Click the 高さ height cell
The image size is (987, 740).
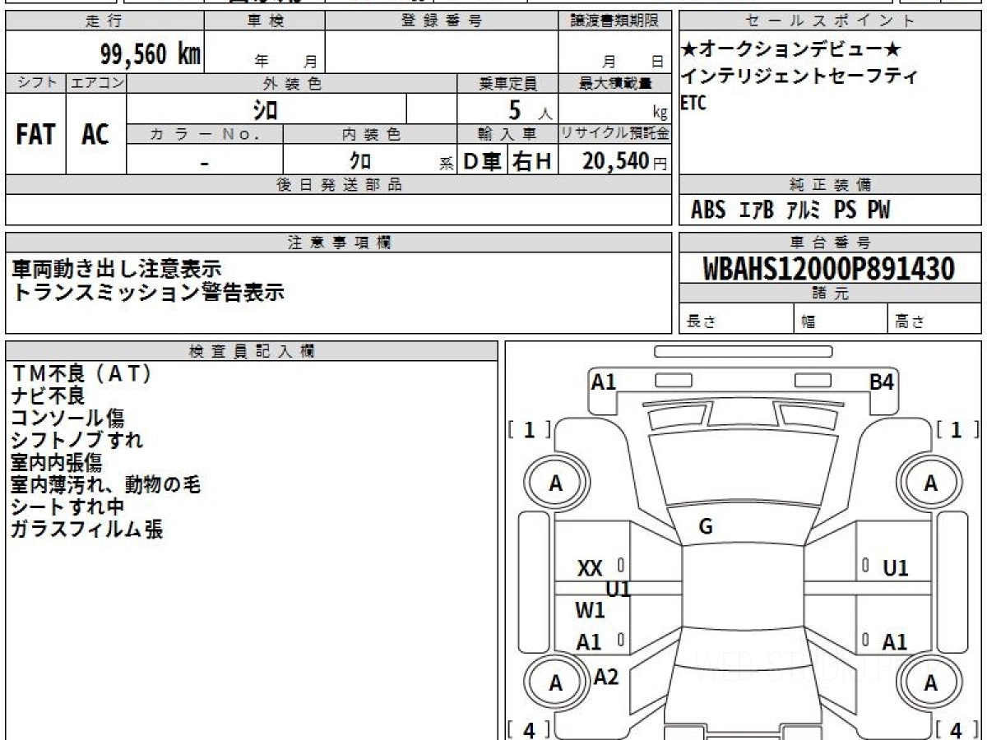(x=935, y=319)
